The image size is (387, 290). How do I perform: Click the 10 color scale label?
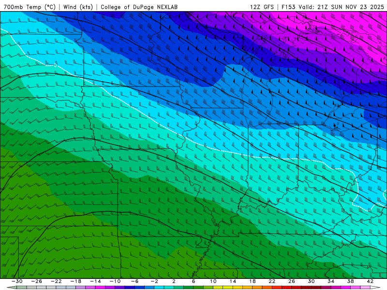coord(213,281)
